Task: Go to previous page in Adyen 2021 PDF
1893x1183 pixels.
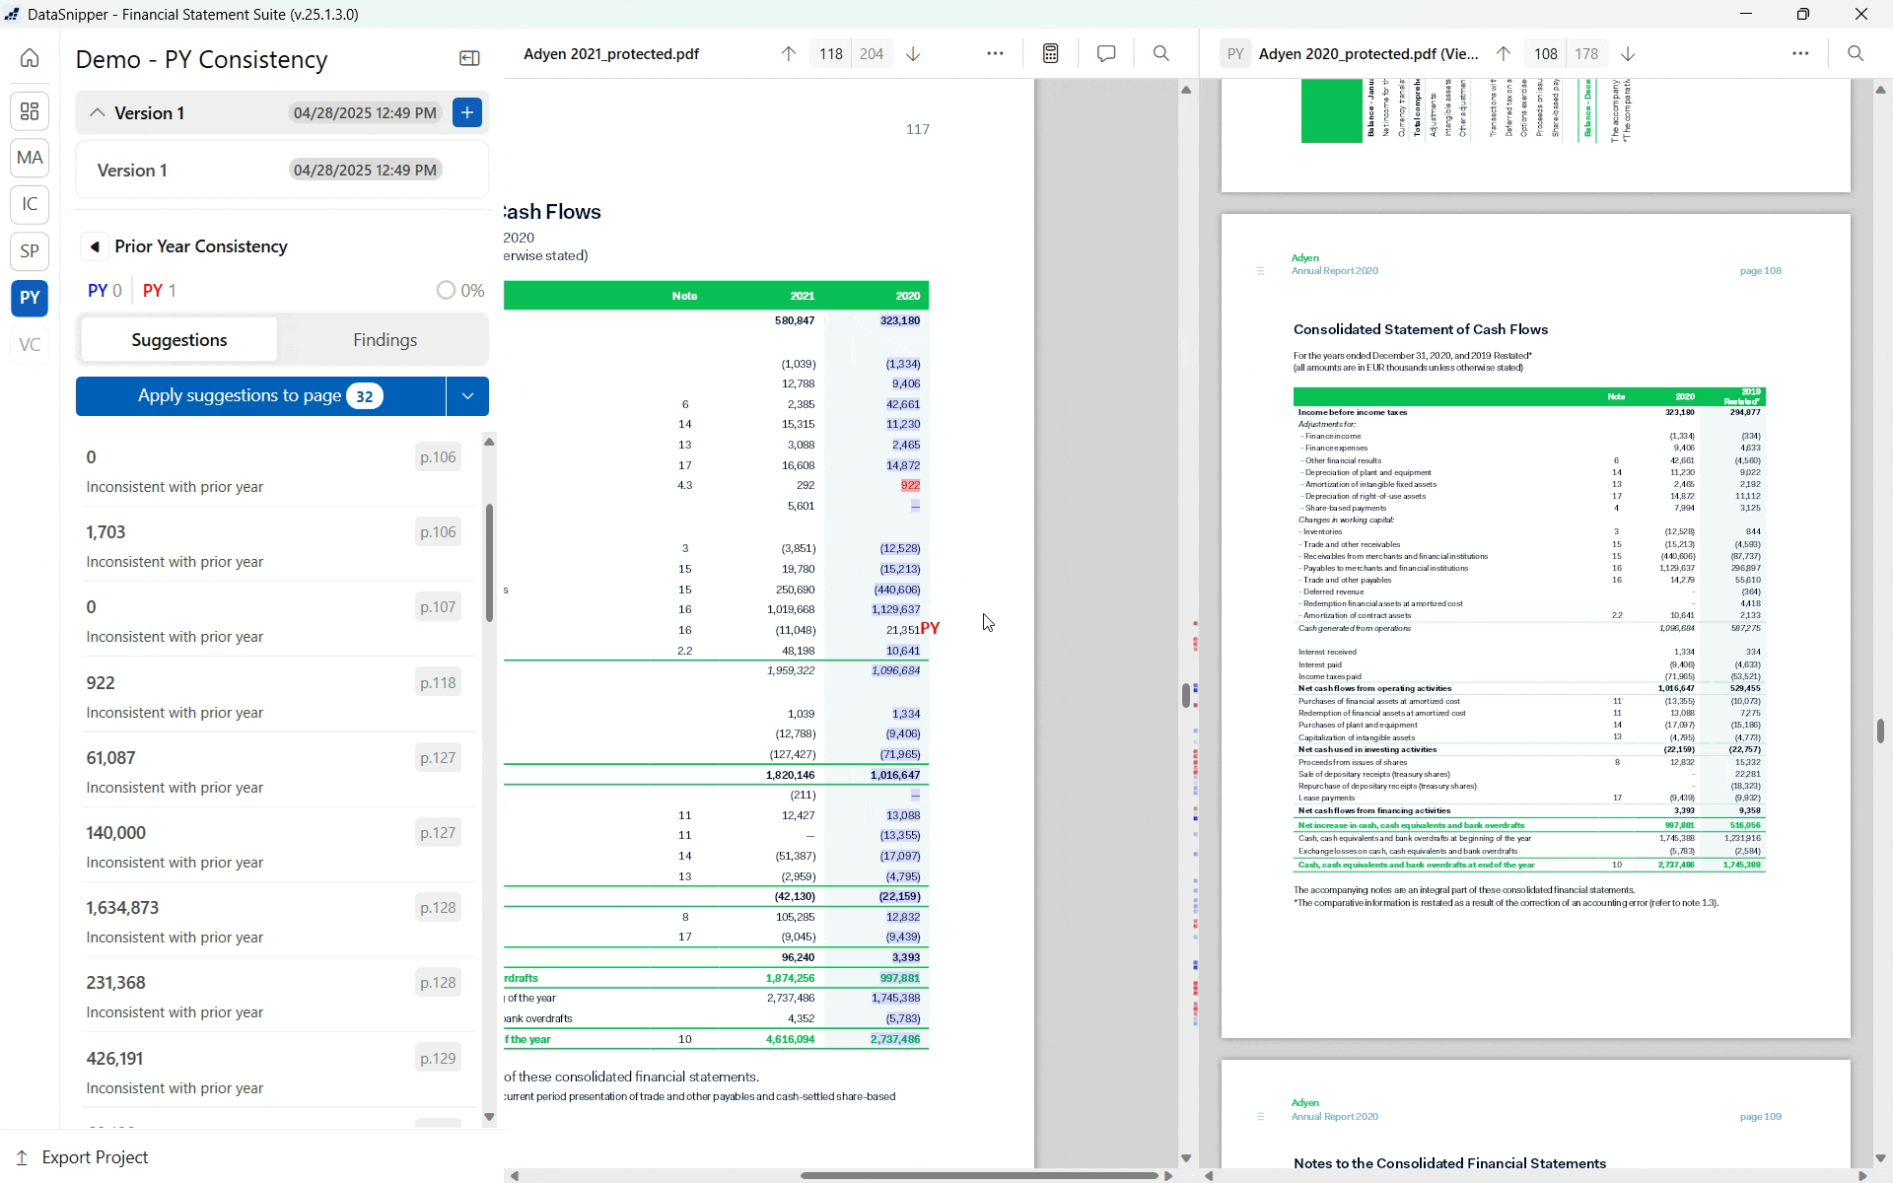Action: (x=788, y=54)
